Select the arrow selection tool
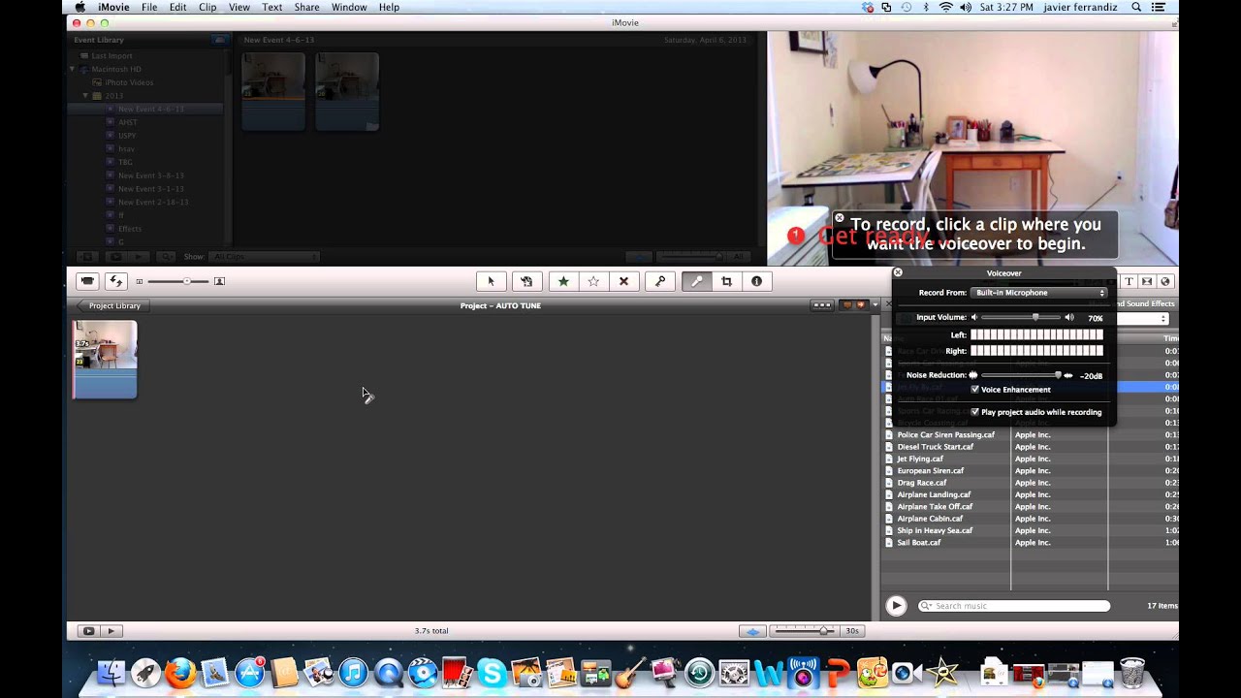The width and height of the screenshot is (1241, 698). 491,281
